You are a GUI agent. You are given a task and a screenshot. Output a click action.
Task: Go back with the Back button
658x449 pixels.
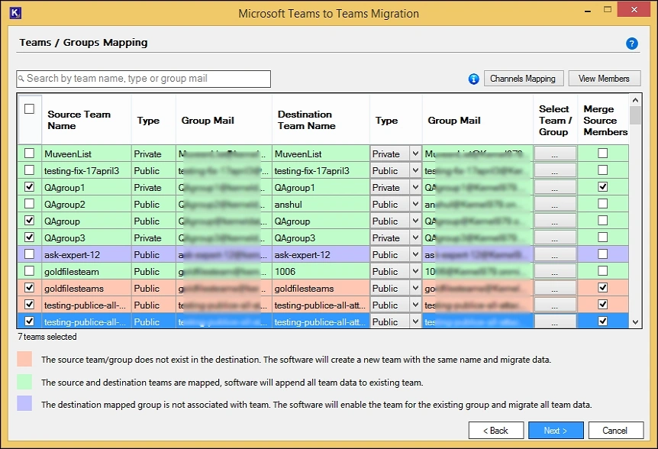(496, 430)
